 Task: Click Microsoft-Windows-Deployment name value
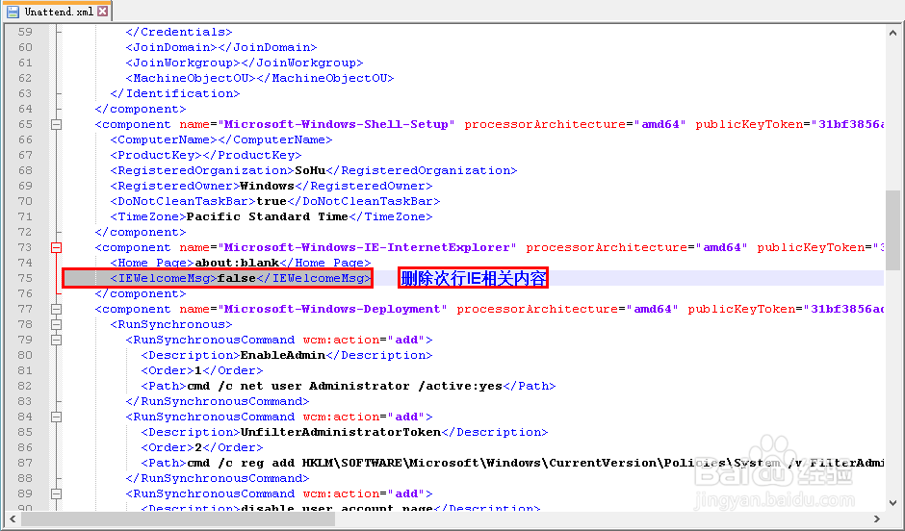click(x=332, y=309)
